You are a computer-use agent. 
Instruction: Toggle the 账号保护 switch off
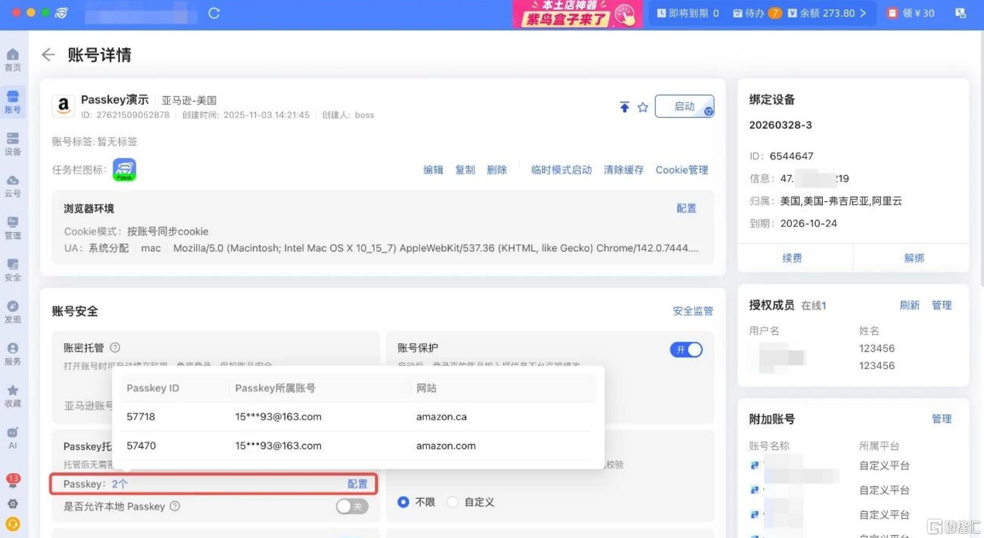pyautogui.click(x=686, y=350)
